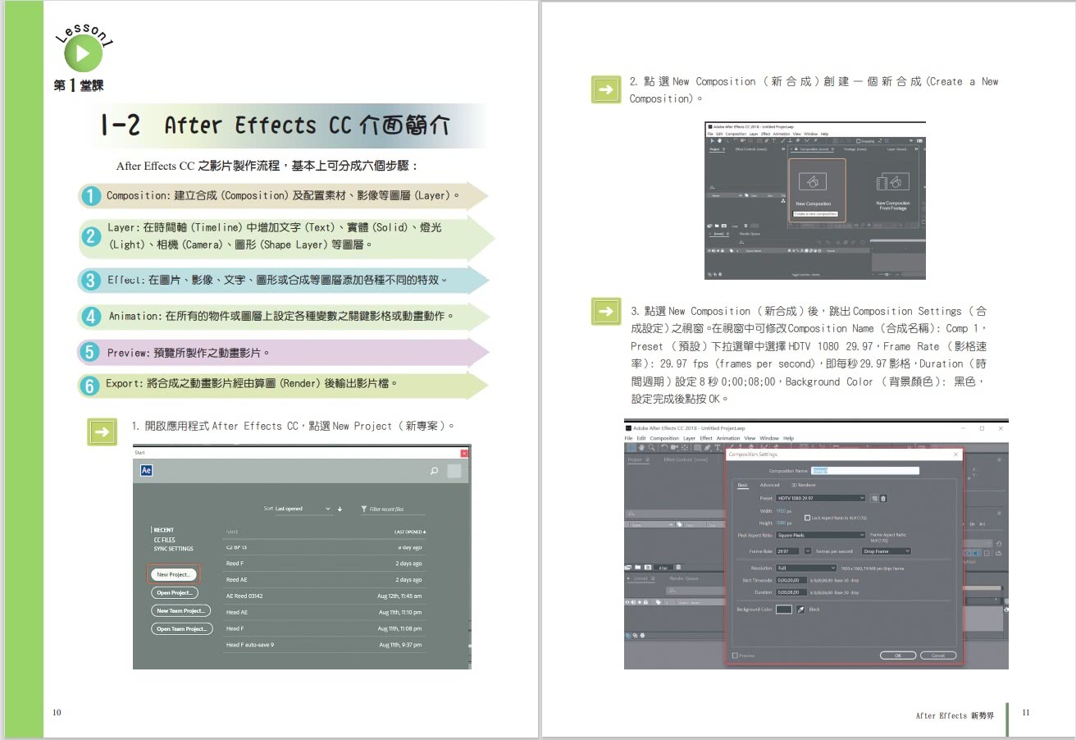
Task: Click the new folder icon in the middle screenshot Project panel
Action: pos(717,226)
